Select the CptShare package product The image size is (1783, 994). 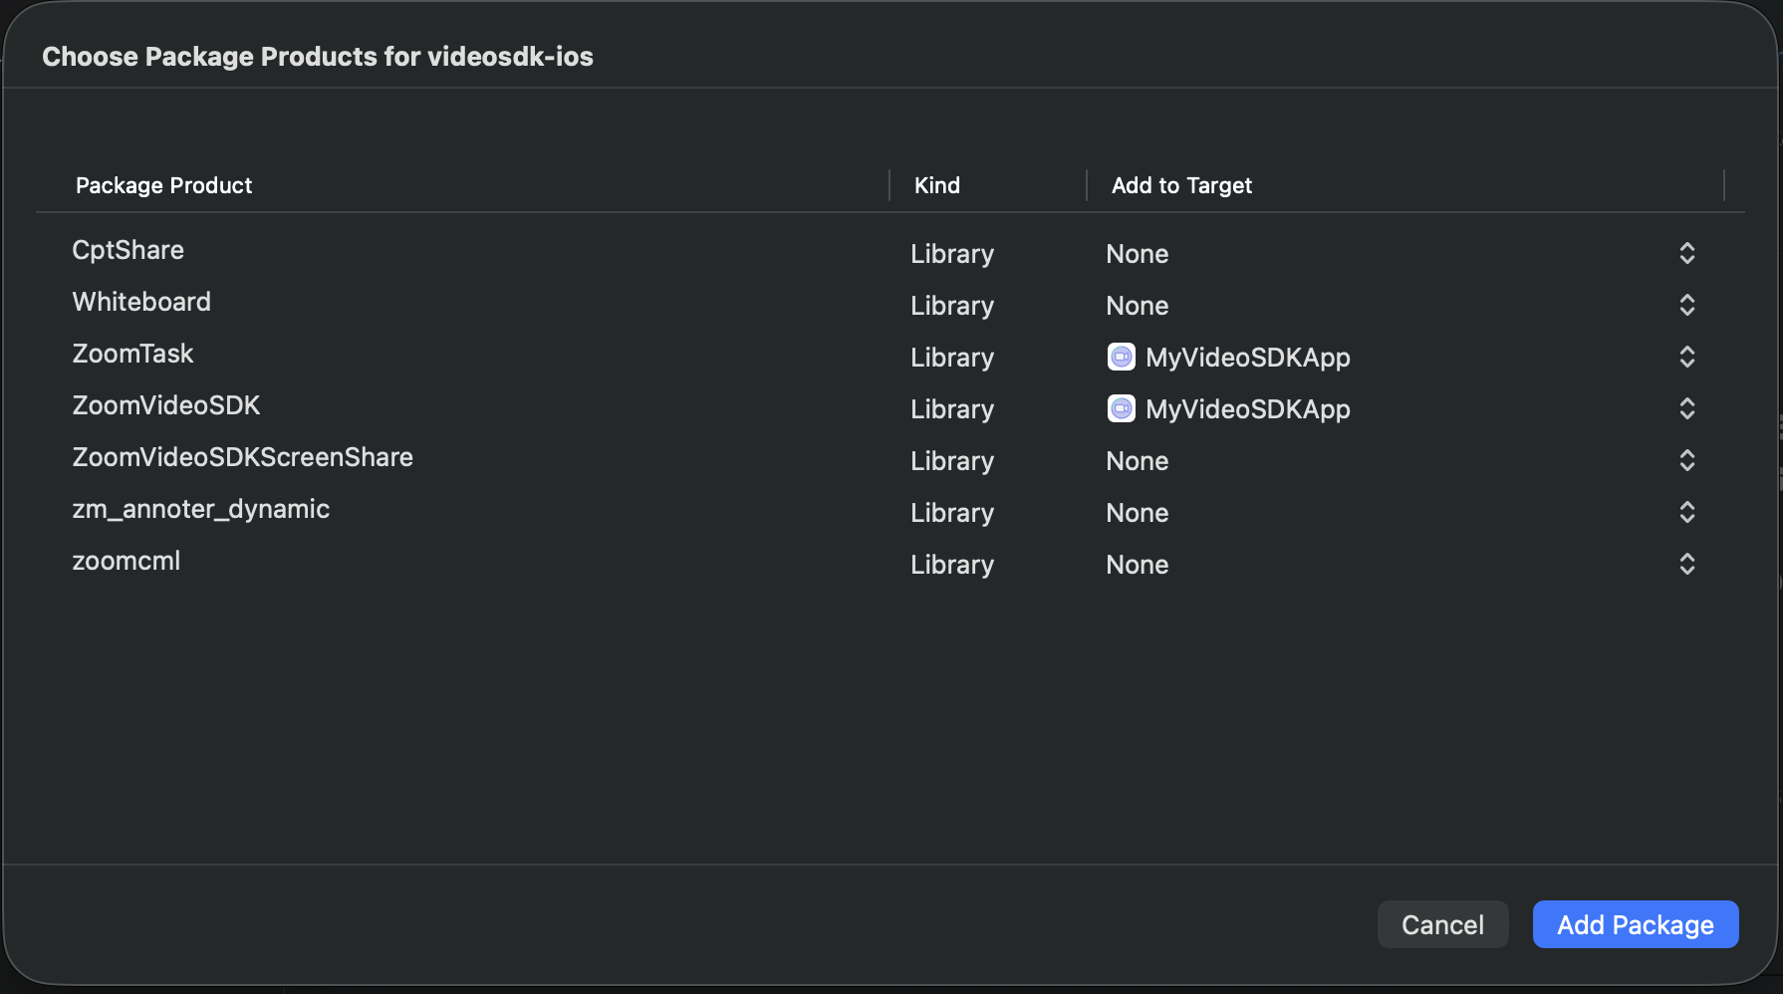tap(128, 250)
